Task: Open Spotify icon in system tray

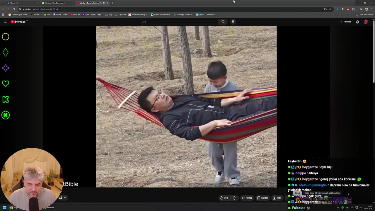Action: point(342,207)
